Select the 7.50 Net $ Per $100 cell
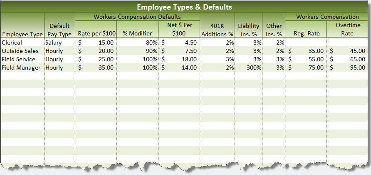 click(x=179, y=51)
